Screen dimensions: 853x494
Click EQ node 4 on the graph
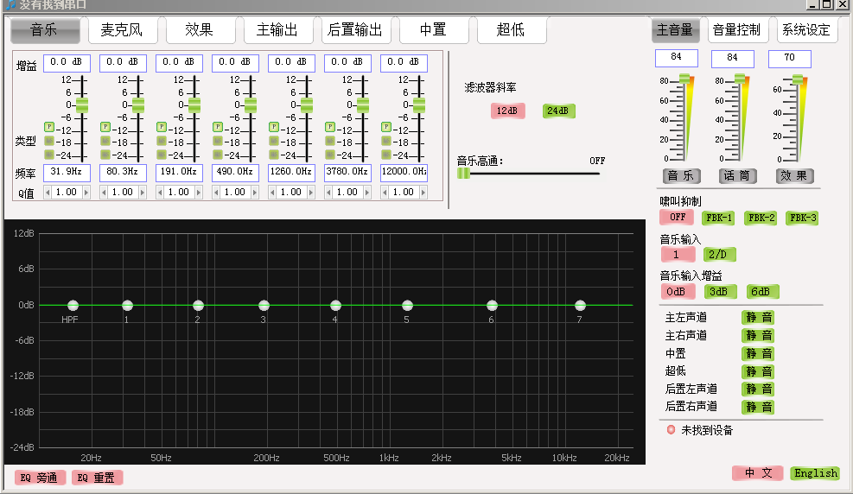pos(335,306)
